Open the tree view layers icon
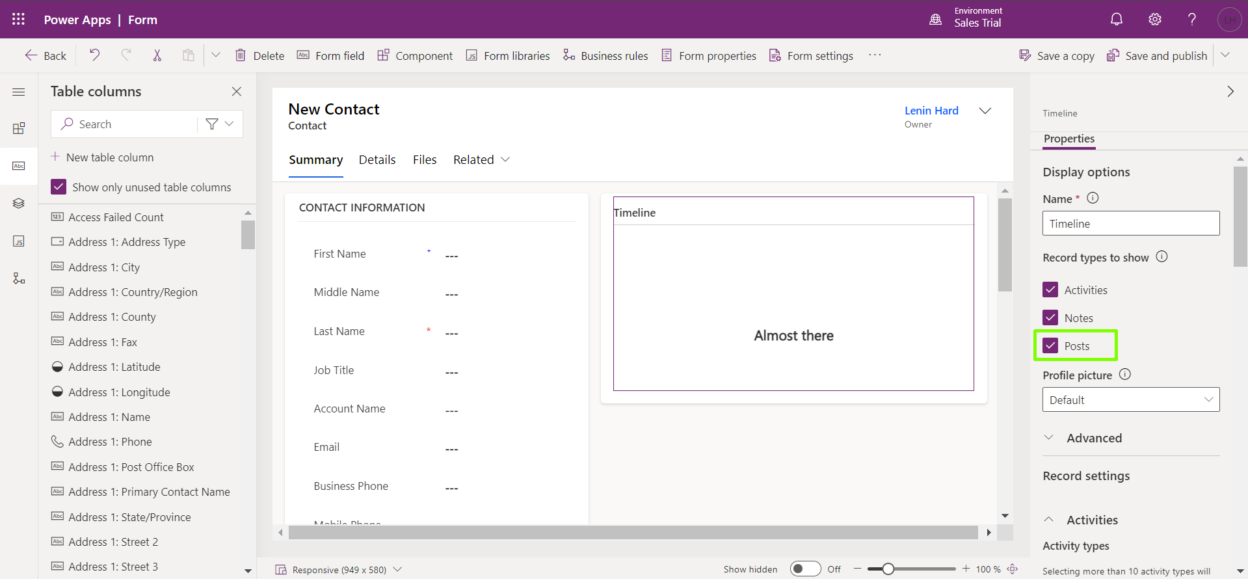This screenshot has width=1248, height=579. (x=19, y=204)
